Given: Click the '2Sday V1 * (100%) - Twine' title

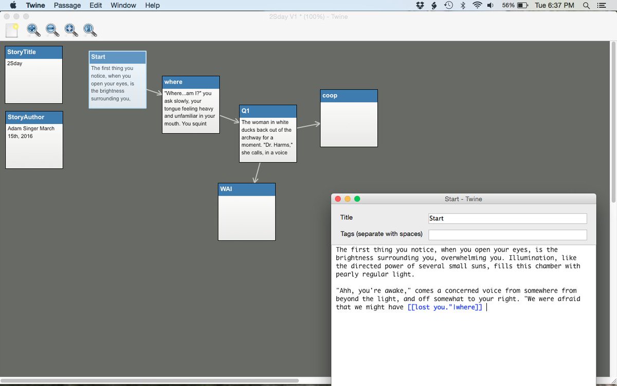Looking at the screenshot, I should click(x=308, y=16).
